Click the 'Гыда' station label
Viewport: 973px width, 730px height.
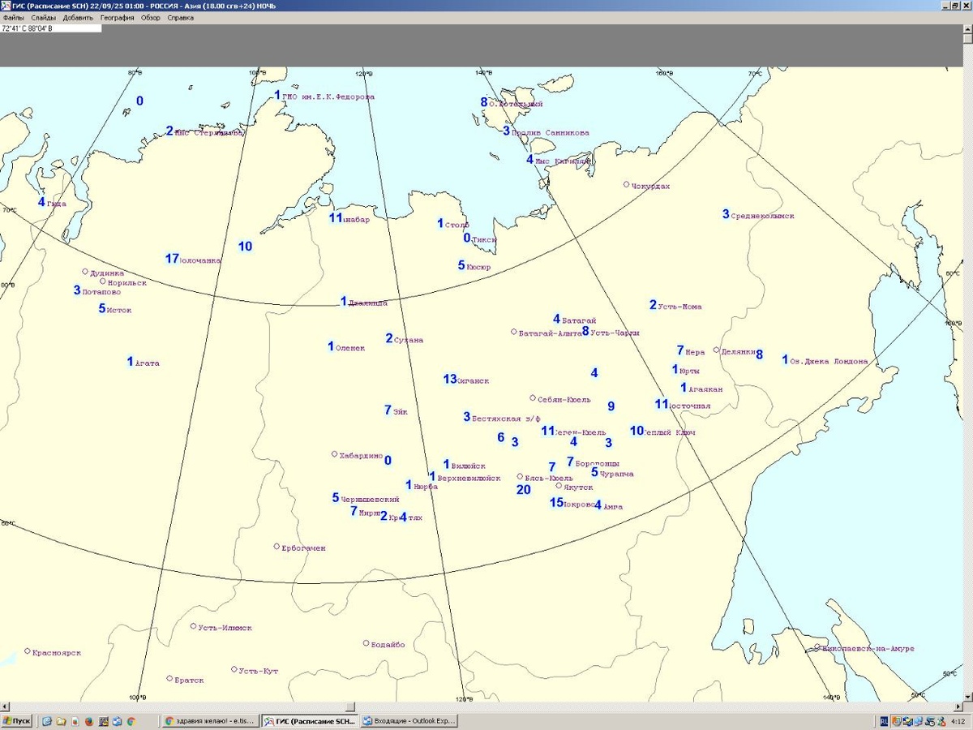[x=57, y=204]
